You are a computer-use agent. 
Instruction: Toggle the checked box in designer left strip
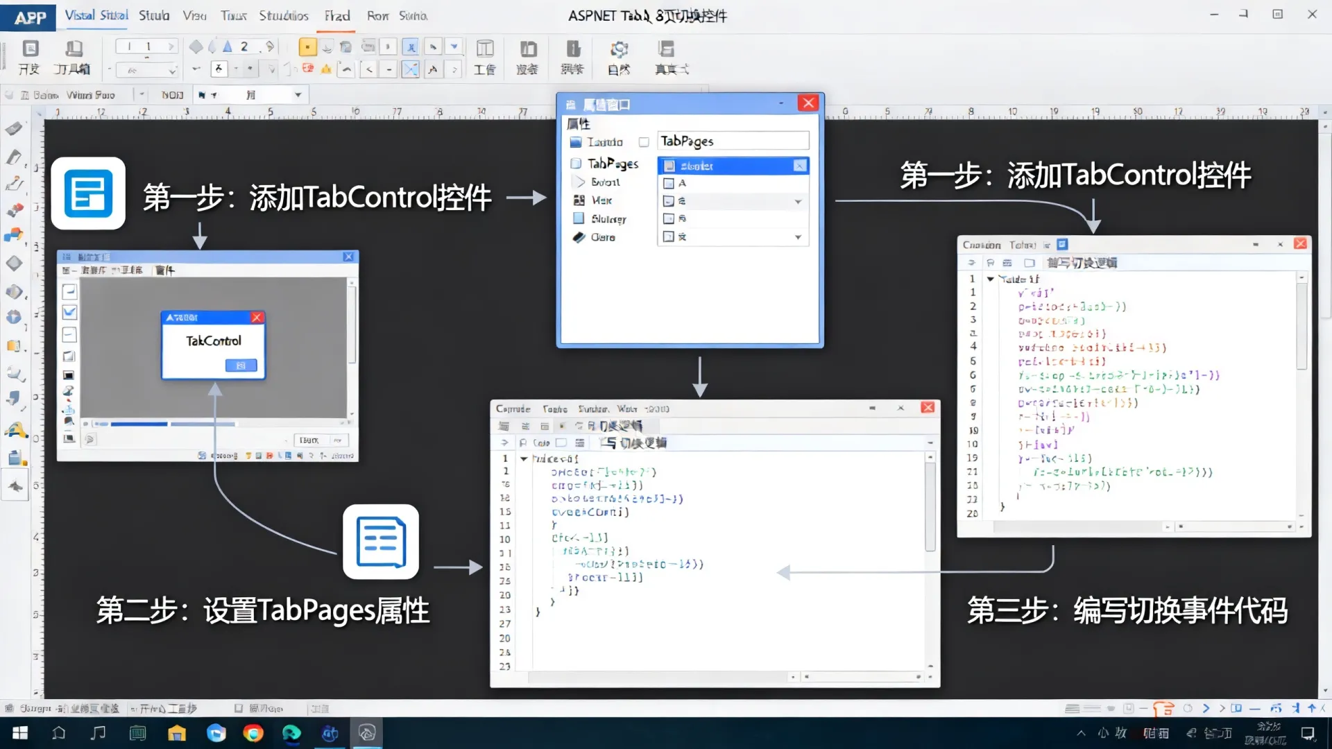tap(69, 312)
